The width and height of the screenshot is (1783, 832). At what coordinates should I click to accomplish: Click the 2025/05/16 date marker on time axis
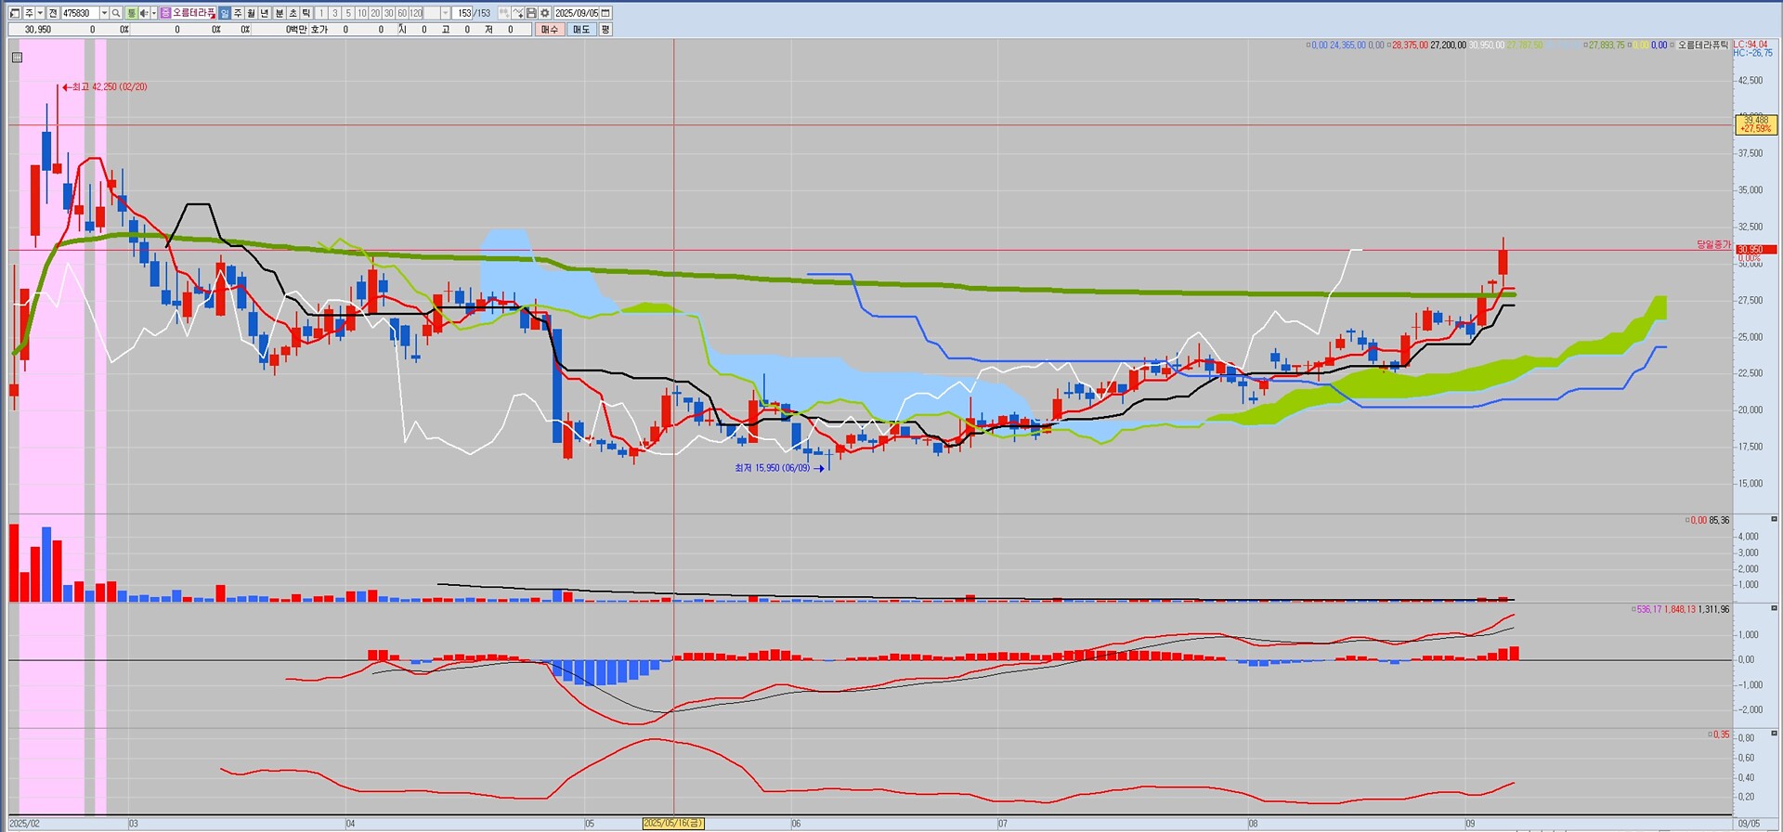coord(673,824)
